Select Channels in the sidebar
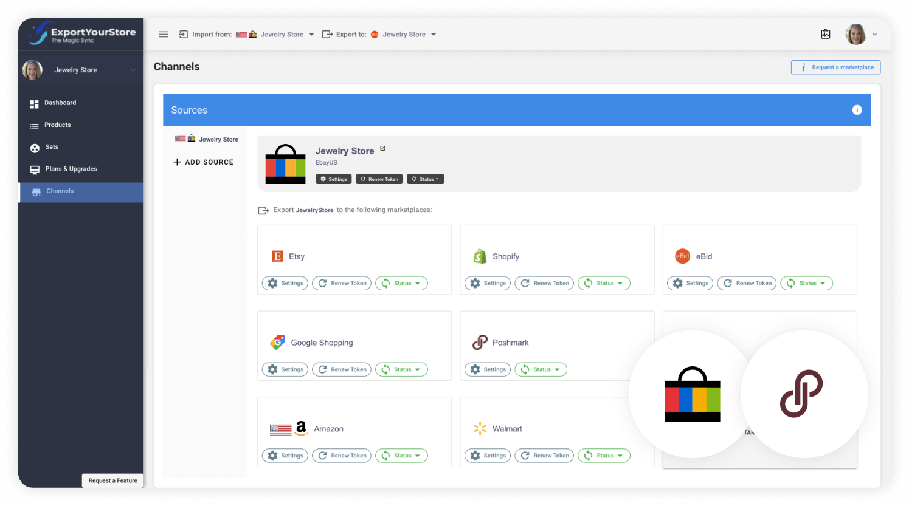Screen dimensions: 909x506 [x=81, y=191]
